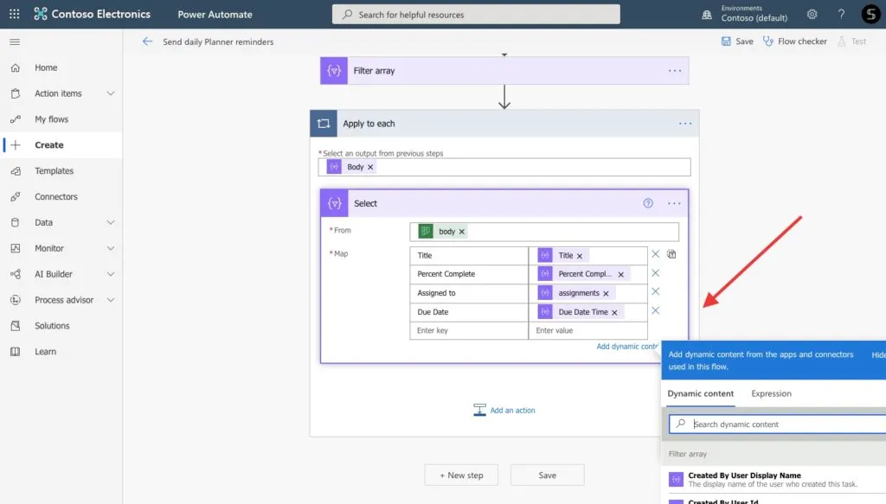Open Filter array ellipsis menu
The image size is (886, 504).
[675, 71]
